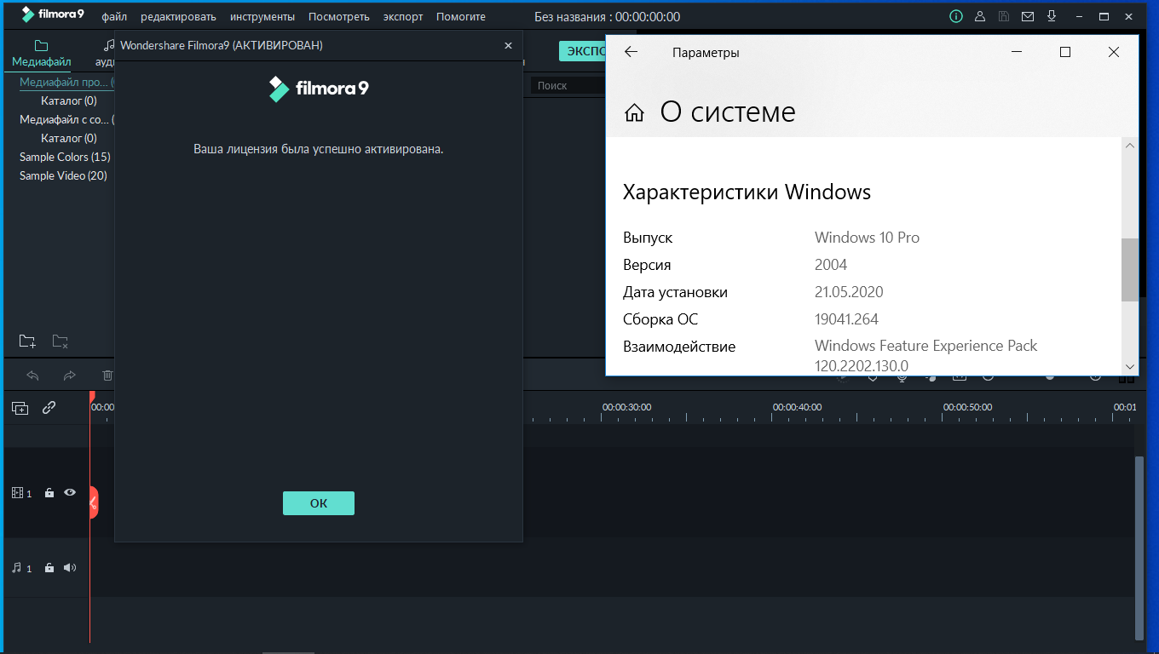Open the инструменты menu
Viewport: 1159px width, 654px height.
coord(262,17)
